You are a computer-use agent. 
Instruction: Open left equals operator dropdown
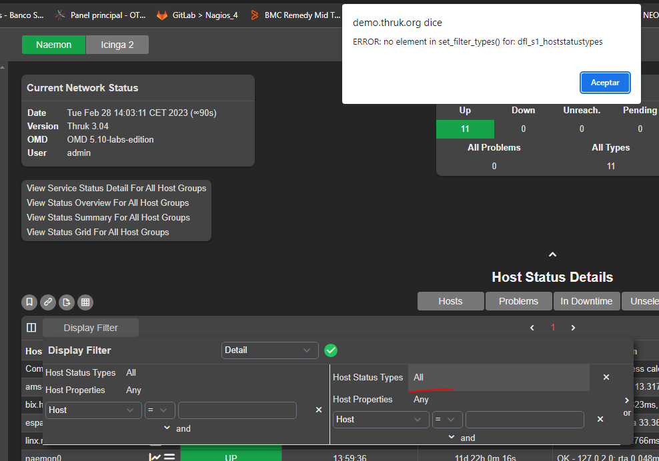(159, 410)
